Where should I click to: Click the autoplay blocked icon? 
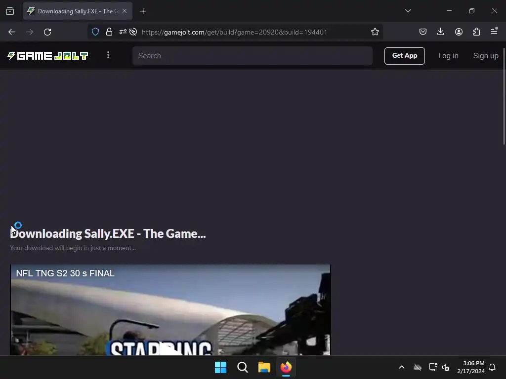(133, 32)
